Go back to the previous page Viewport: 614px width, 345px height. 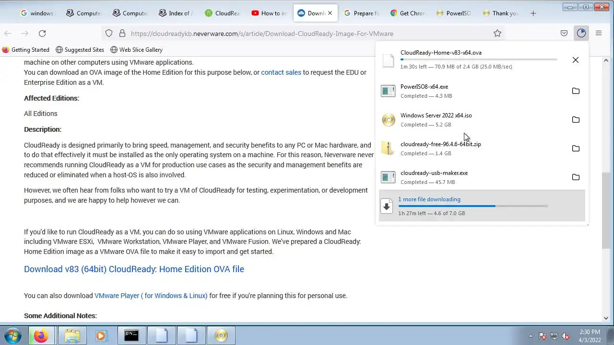8,33
